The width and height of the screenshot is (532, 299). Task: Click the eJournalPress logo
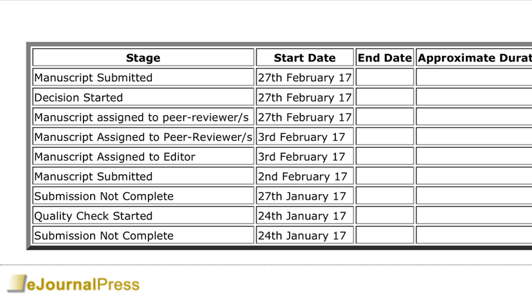click(x=73, y=284)
